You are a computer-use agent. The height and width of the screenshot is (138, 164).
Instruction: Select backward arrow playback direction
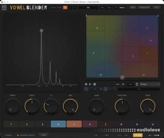[x=91, y=89]
